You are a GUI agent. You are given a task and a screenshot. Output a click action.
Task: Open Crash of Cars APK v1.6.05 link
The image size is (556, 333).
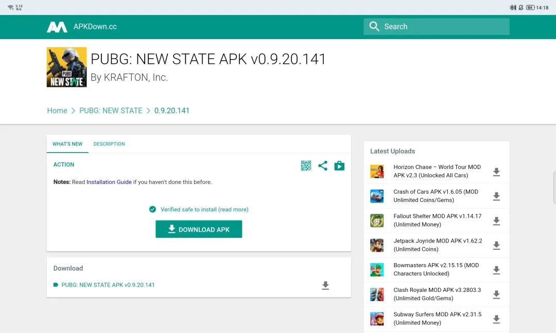(x=436, y=196)
